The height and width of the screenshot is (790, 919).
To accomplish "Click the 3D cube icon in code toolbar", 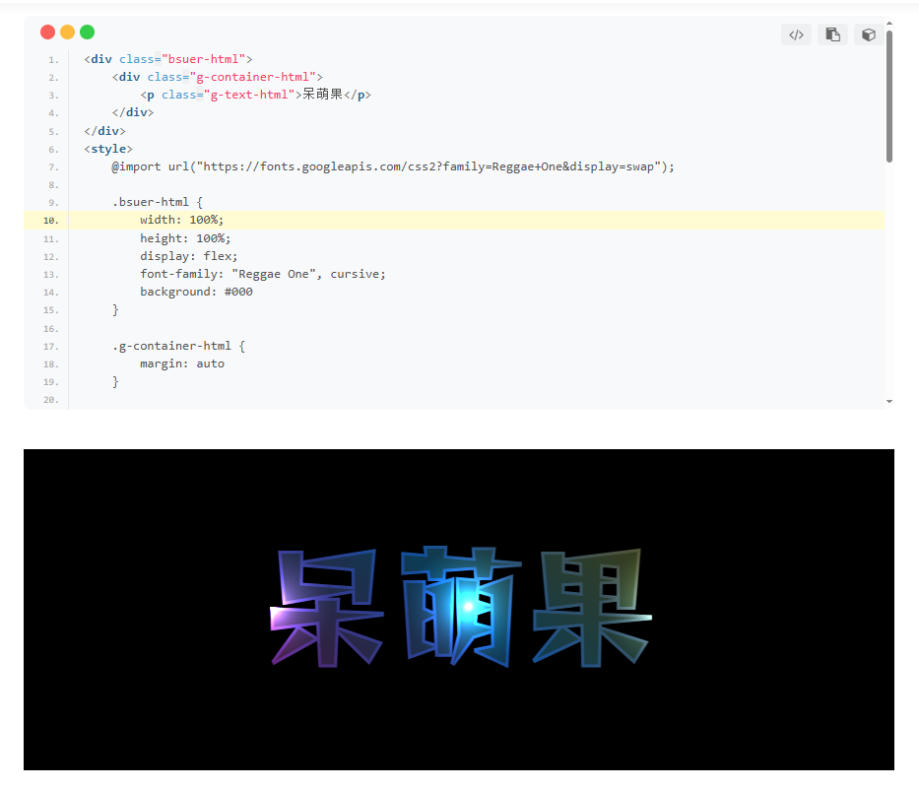I will 869,34.
